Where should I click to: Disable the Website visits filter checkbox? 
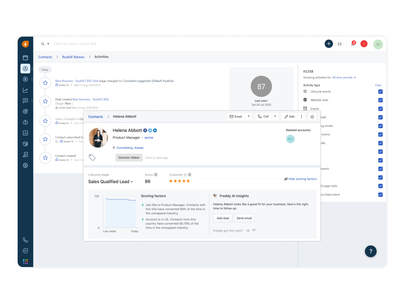coord(381,100)
